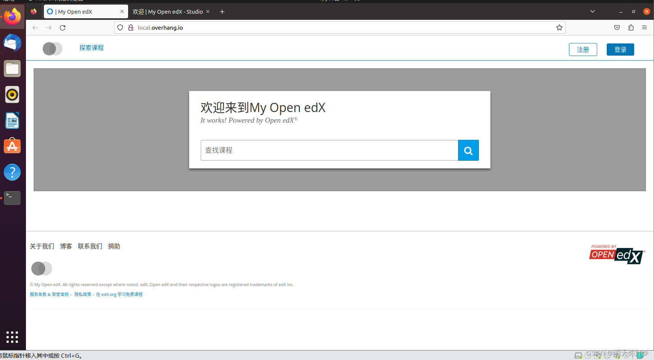Viewport: 654px width, 360px height.
Task: Click the tracking protection shield icon
Action: [x=120, y=27]
